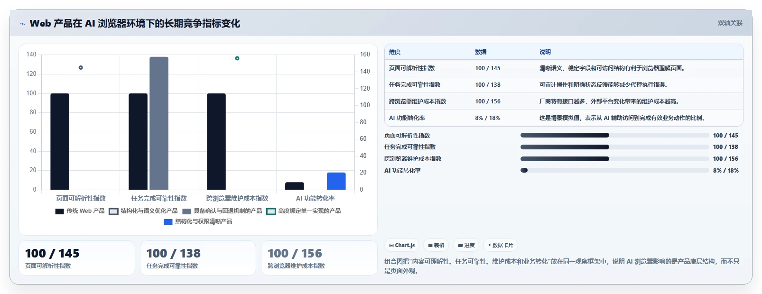
Task: Click the green point above 跨浏览器维护成本指数
Action: point(237,58)
